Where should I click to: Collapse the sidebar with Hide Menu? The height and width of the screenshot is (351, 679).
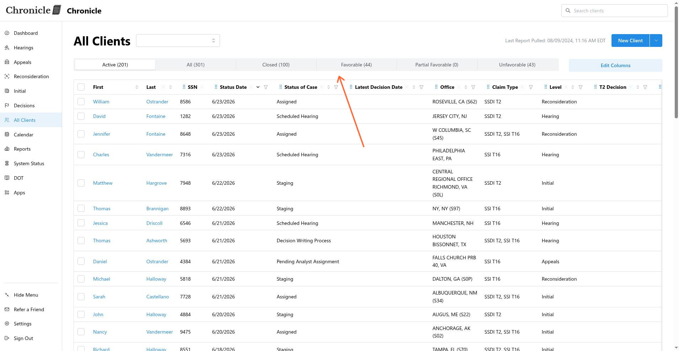(x=31, y=295)
